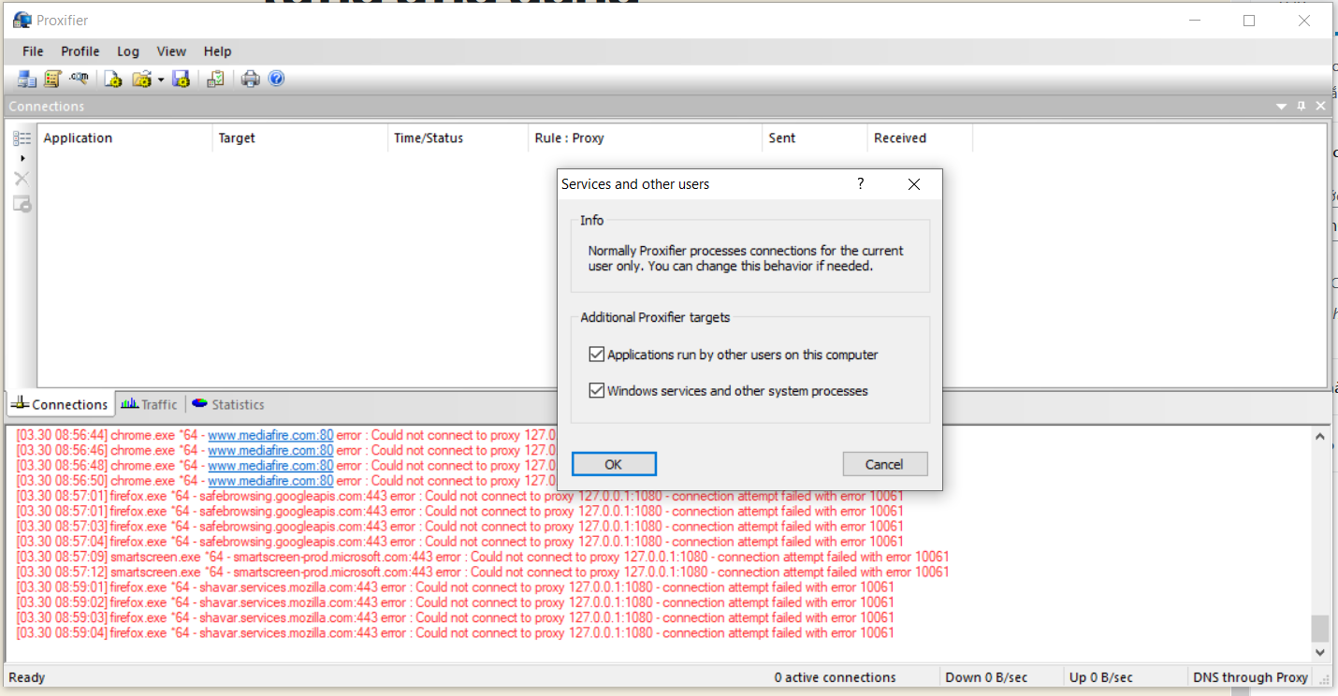Expand the sidebar arrow in Connections panel
The height and width of the screenshot is (696, 1338).
click(x=22, y=158)
